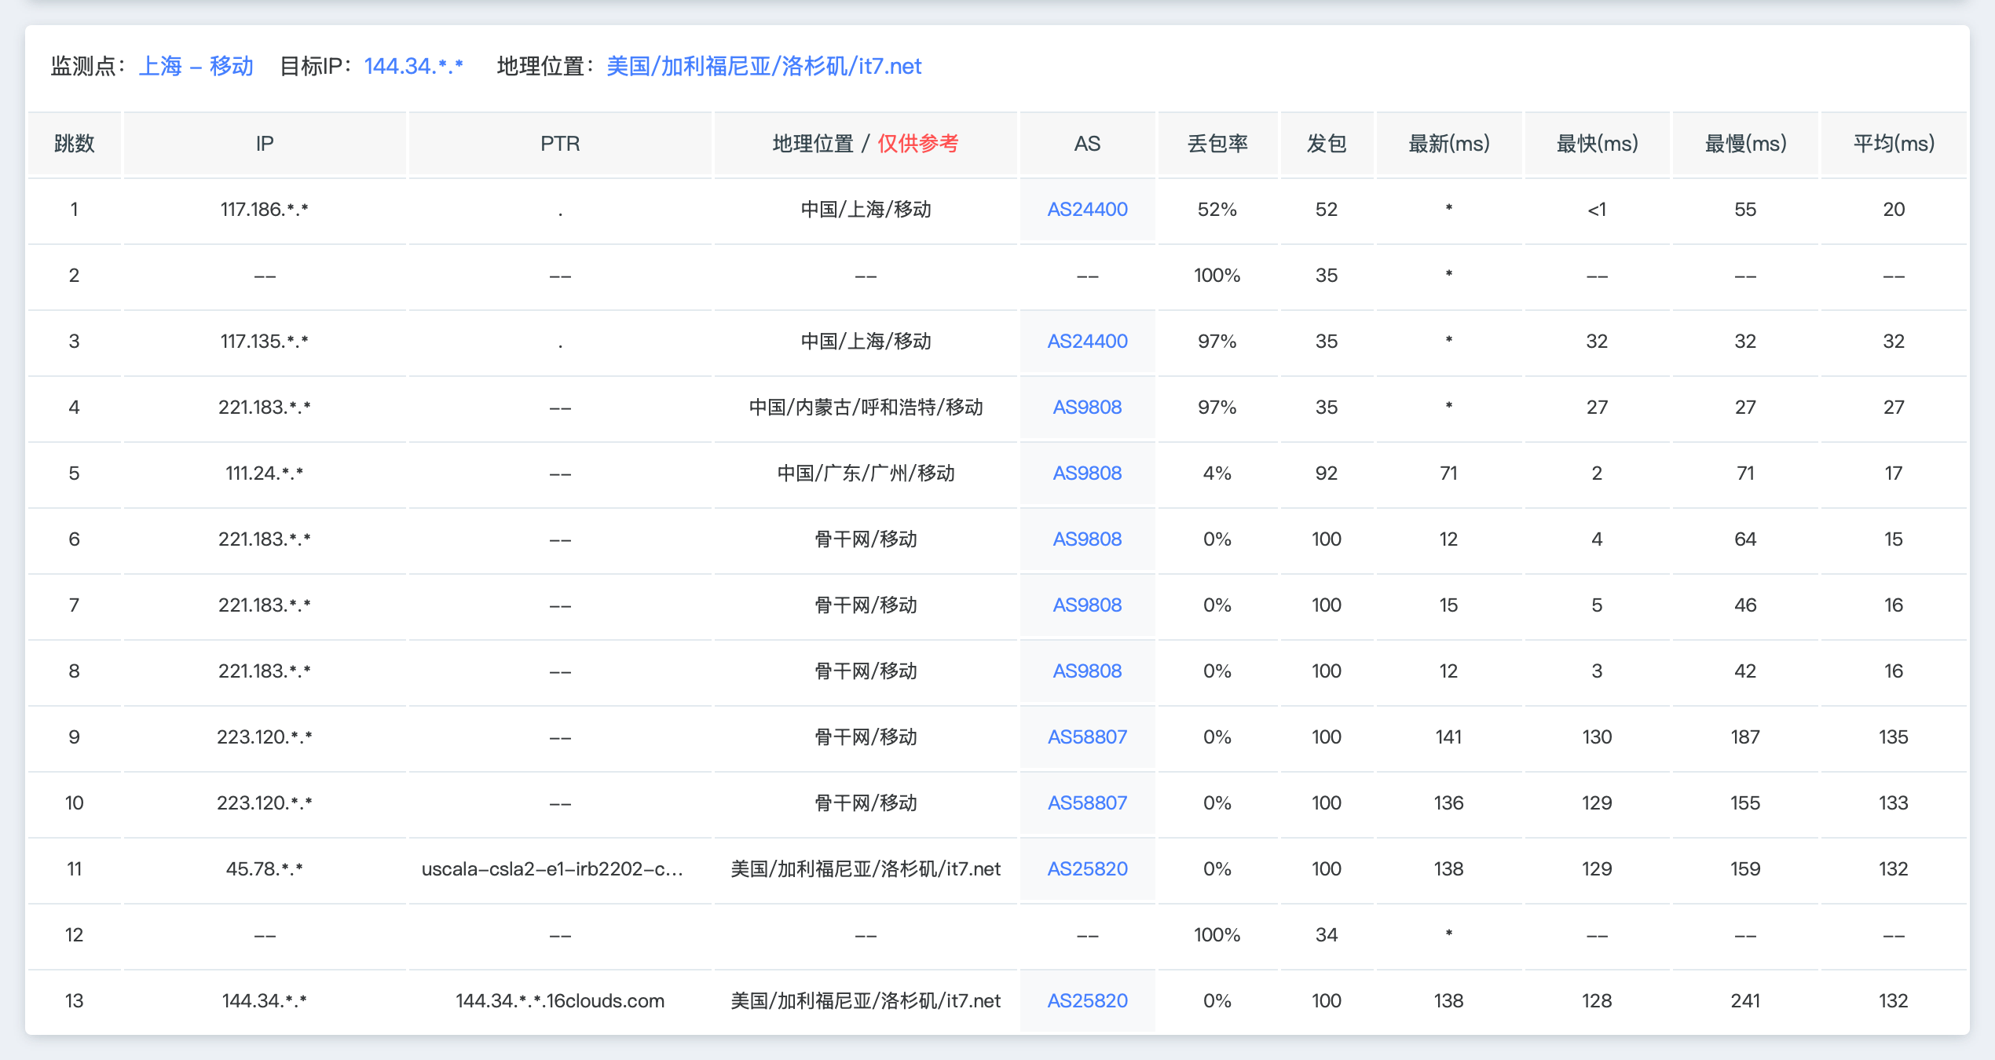Click the 跳数 column header

coord(74,144)
